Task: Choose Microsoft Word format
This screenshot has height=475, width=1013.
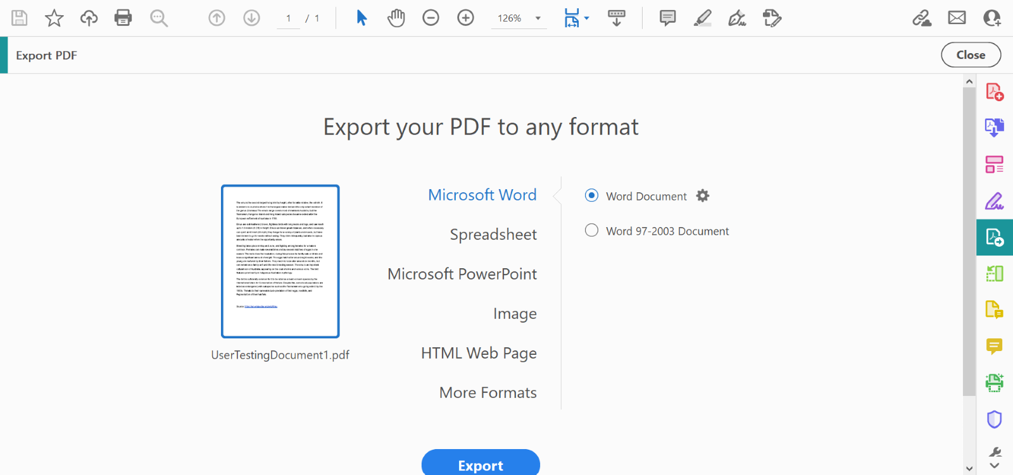Action: coord(482,195)
